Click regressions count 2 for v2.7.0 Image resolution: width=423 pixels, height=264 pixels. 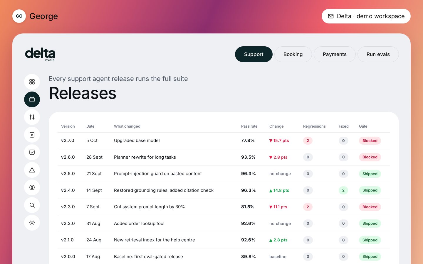pyautogui.click(x=308, y=141)
